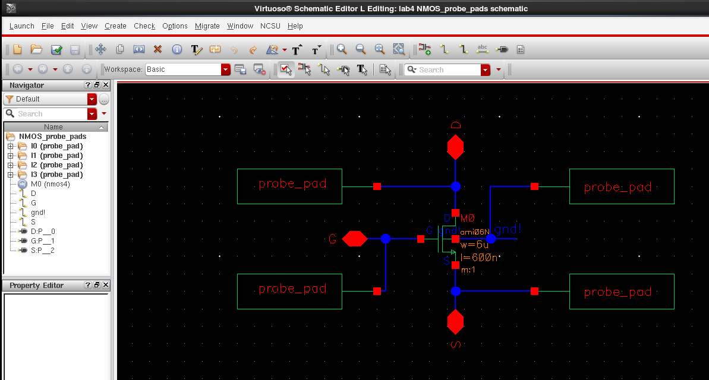Select M0 (nmos4) in the Navigator tree
The height and width of the screenshot is (380, 709).
(x=50, y=184)
